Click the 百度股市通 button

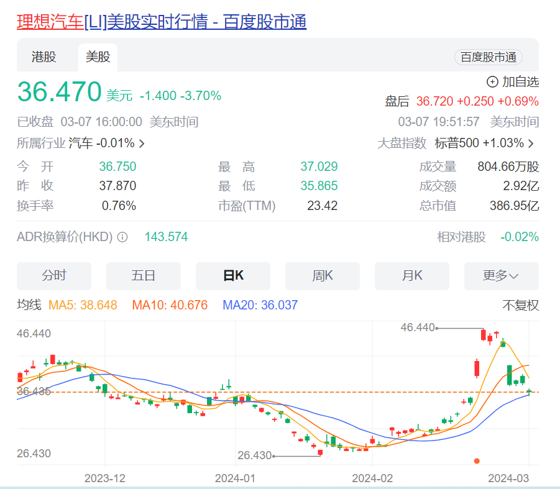[489, 57]
